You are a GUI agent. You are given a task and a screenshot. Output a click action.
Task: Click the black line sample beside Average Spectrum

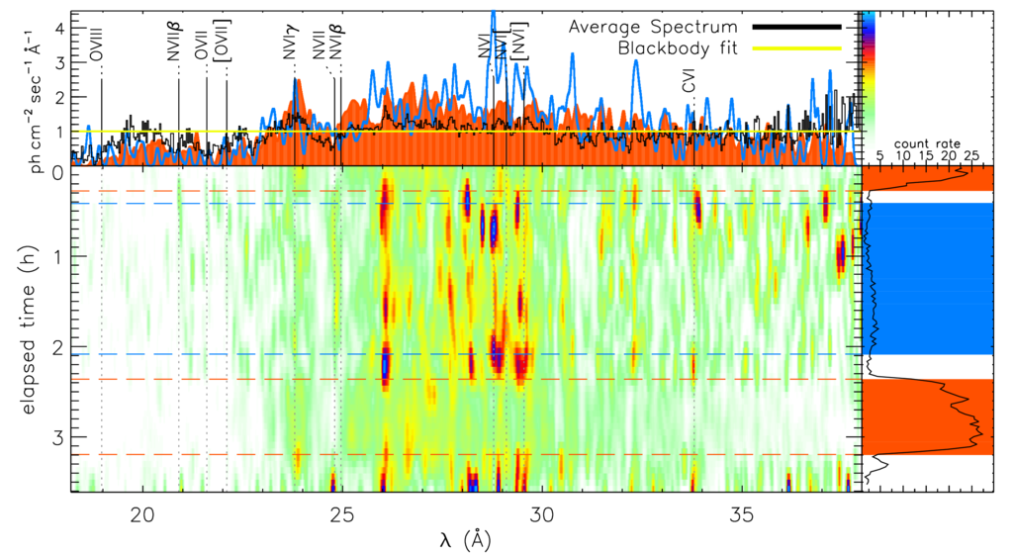tap(797, 27)
